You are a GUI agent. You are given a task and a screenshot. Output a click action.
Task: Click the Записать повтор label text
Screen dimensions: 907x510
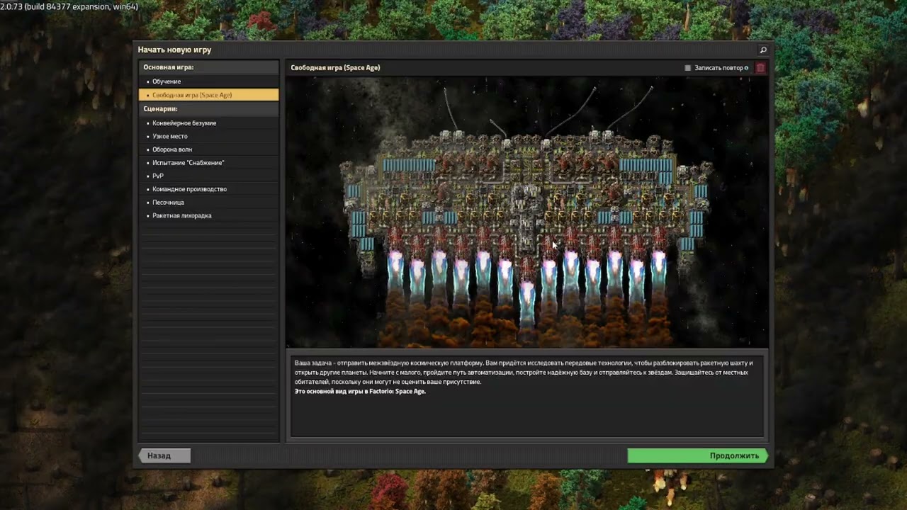[x=719, y=68]
